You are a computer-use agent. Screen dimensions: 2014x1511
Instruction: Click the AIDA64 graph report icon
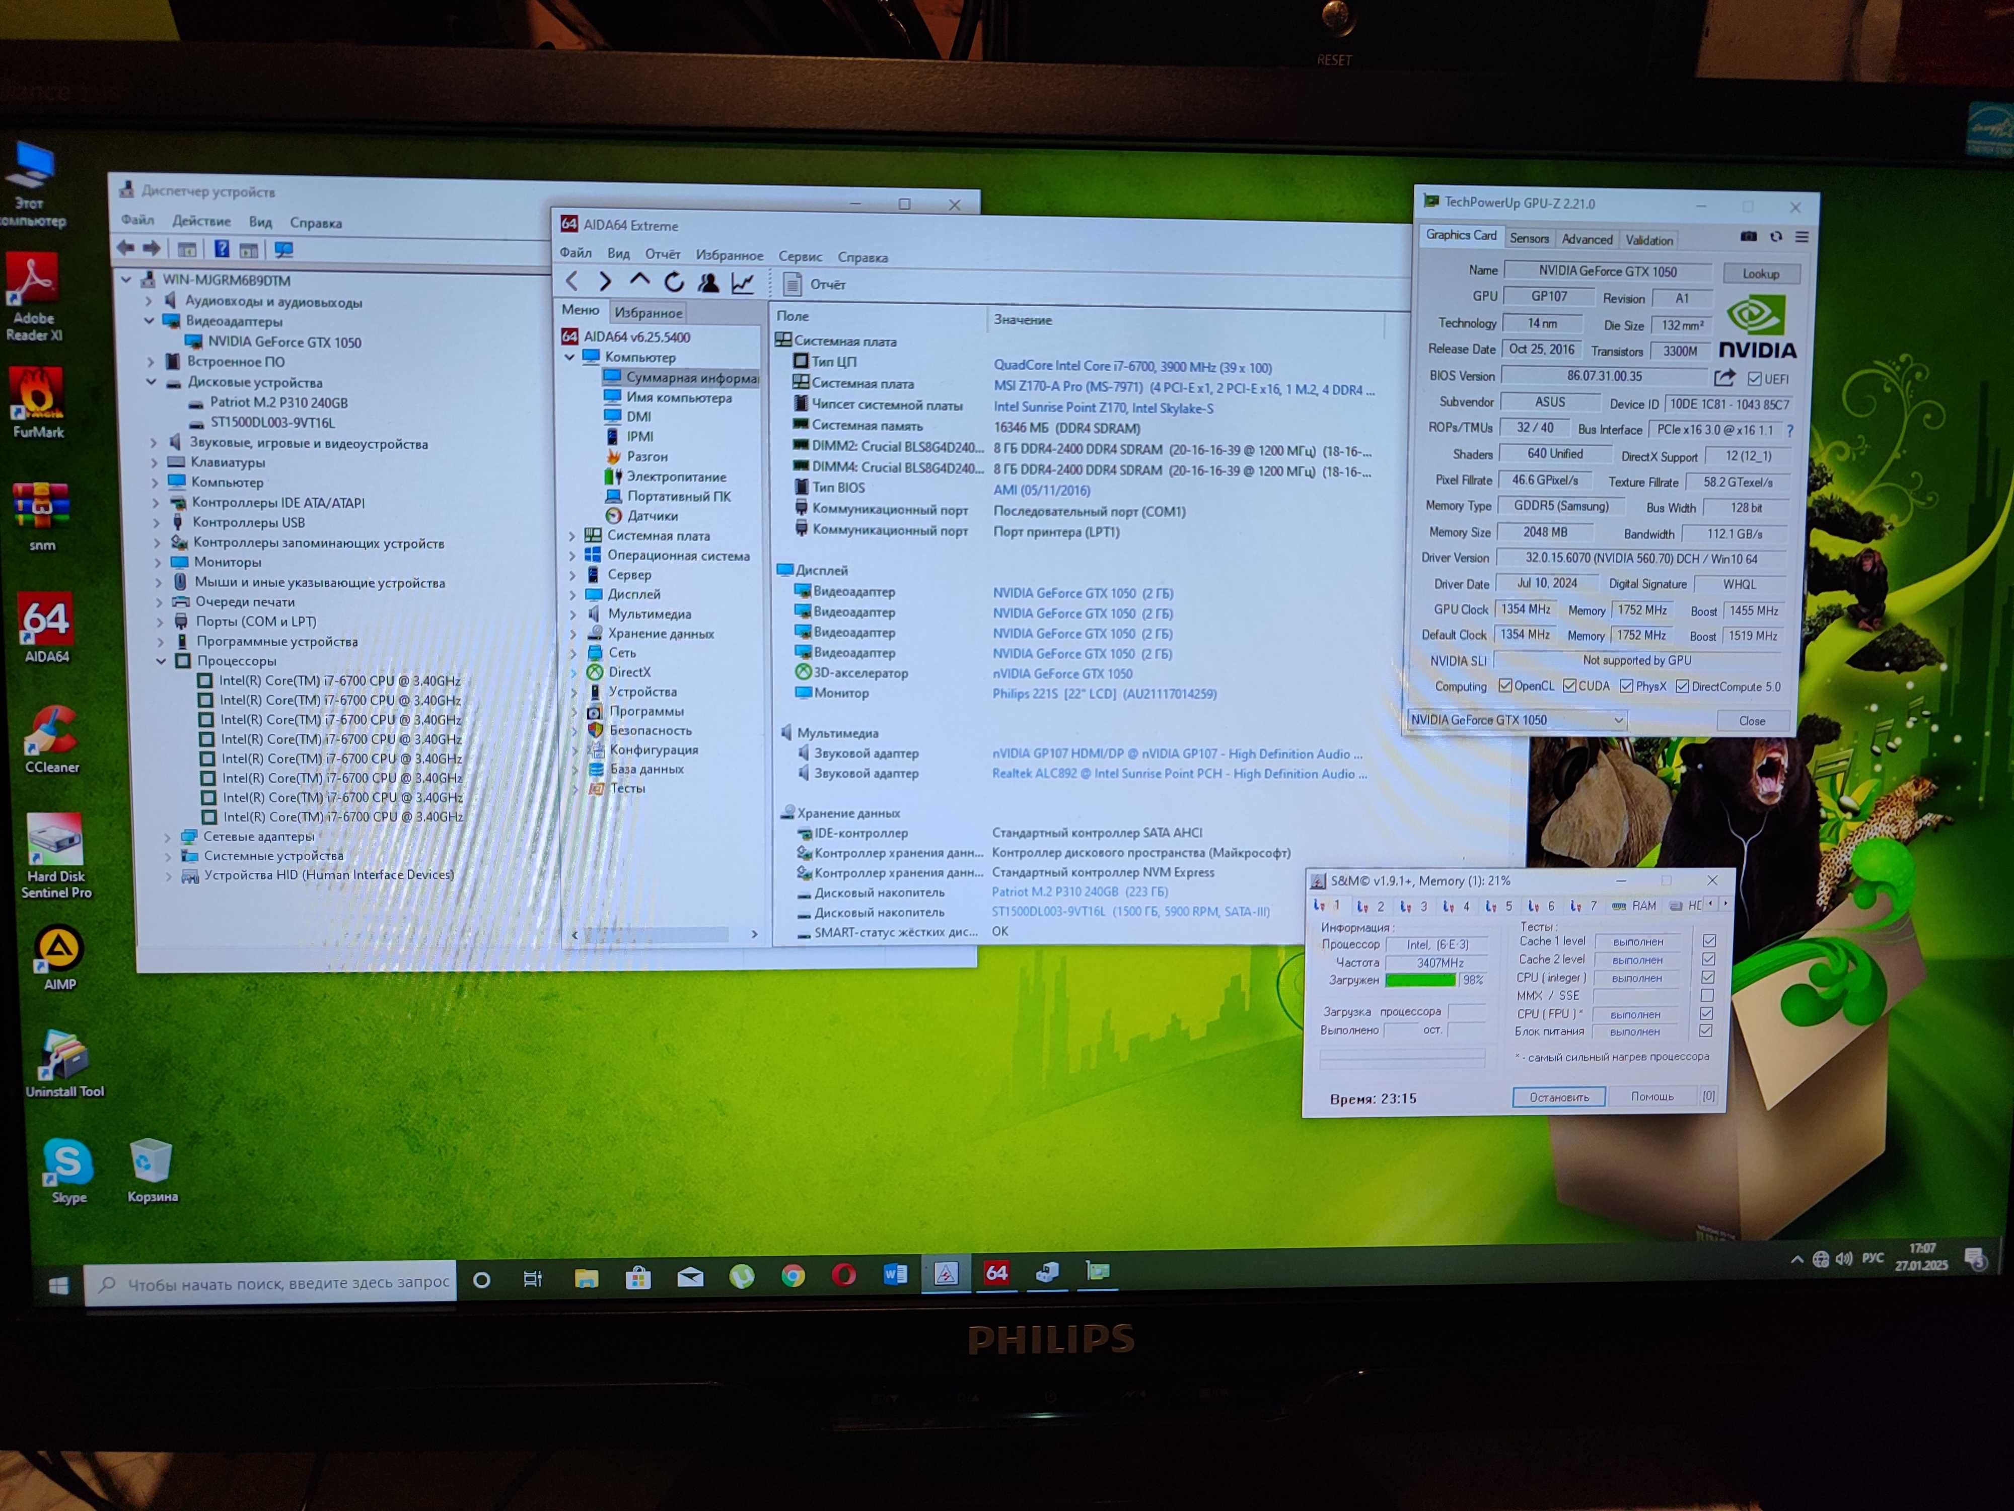click(743, 283)
